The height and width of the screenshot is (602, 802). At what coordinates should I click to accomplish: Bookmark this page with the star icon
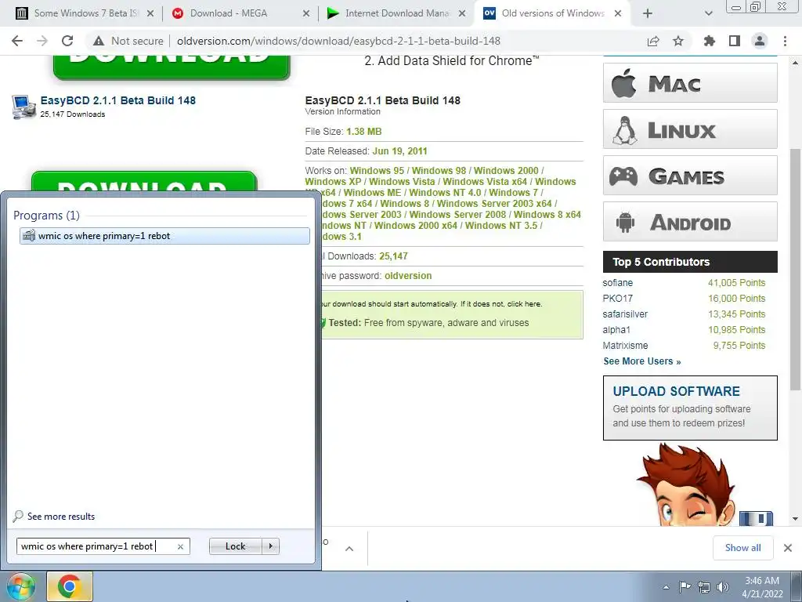pyautogui.click(x=678, y=41)
